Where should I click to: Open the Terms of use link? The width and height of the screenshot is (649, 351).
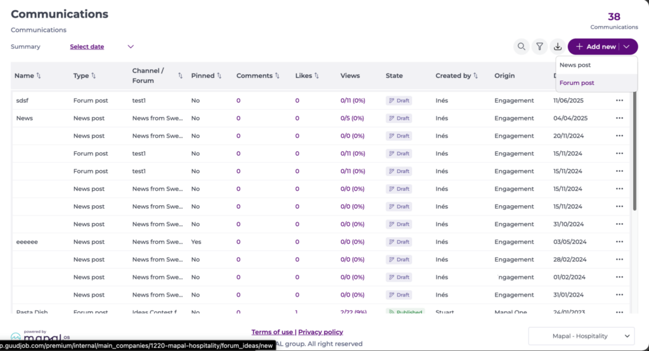pyautogui.click(x=272, y=332)
